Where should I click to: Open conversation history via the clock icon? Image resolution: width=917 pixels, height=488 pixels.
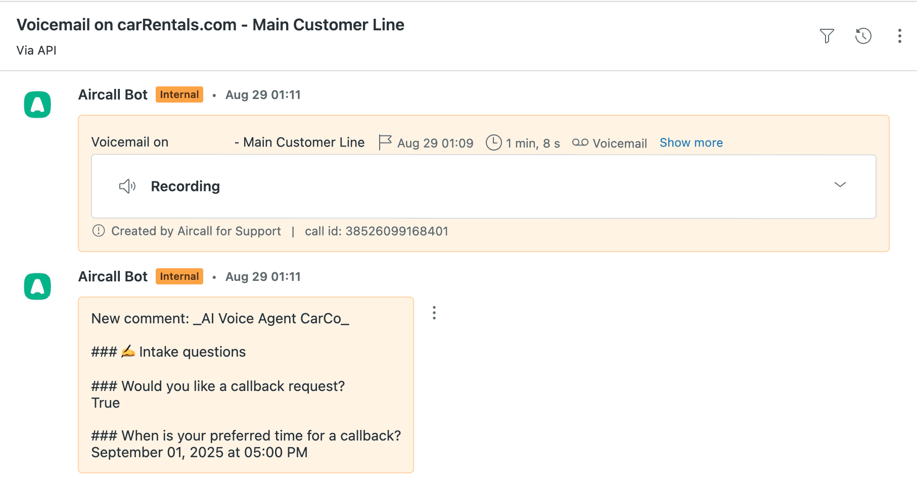click(863, 36)
